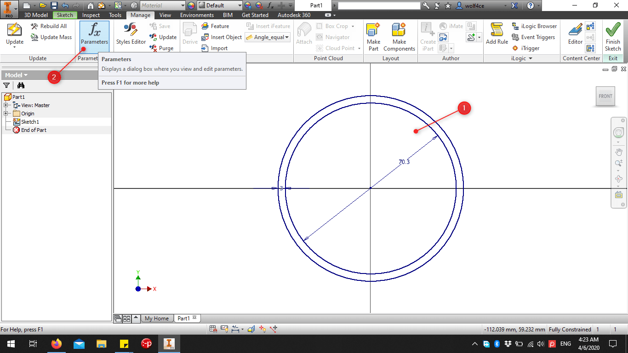The height and width of the screenshot is (353, 628).
Task: Click the favorites star icon
Action: point(448,6)
